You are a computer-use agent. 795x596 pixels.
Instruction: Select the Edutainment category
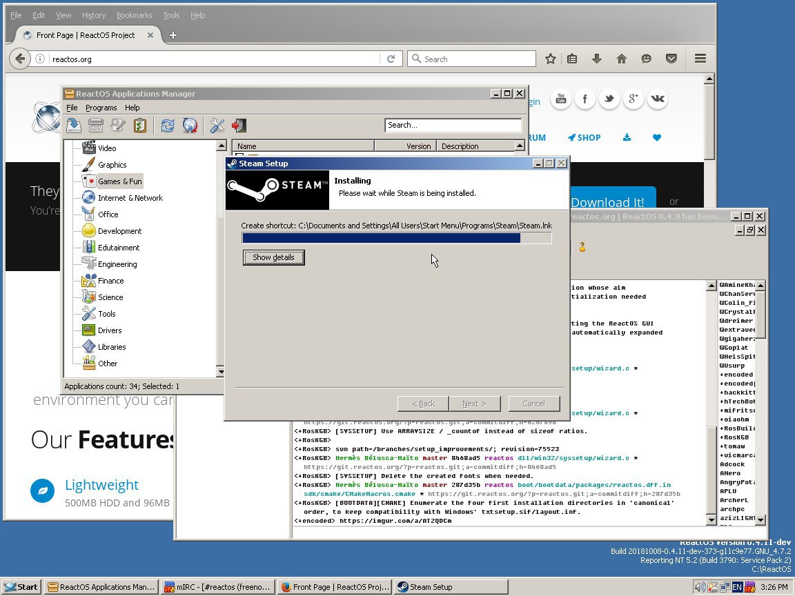[119, 248]
